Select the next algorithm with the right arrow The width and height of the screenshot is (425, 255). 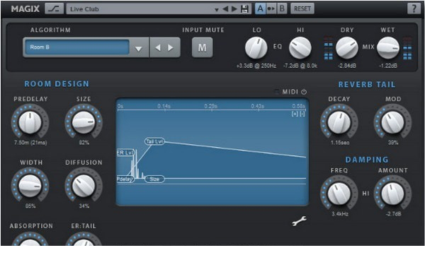pos(171,48)
